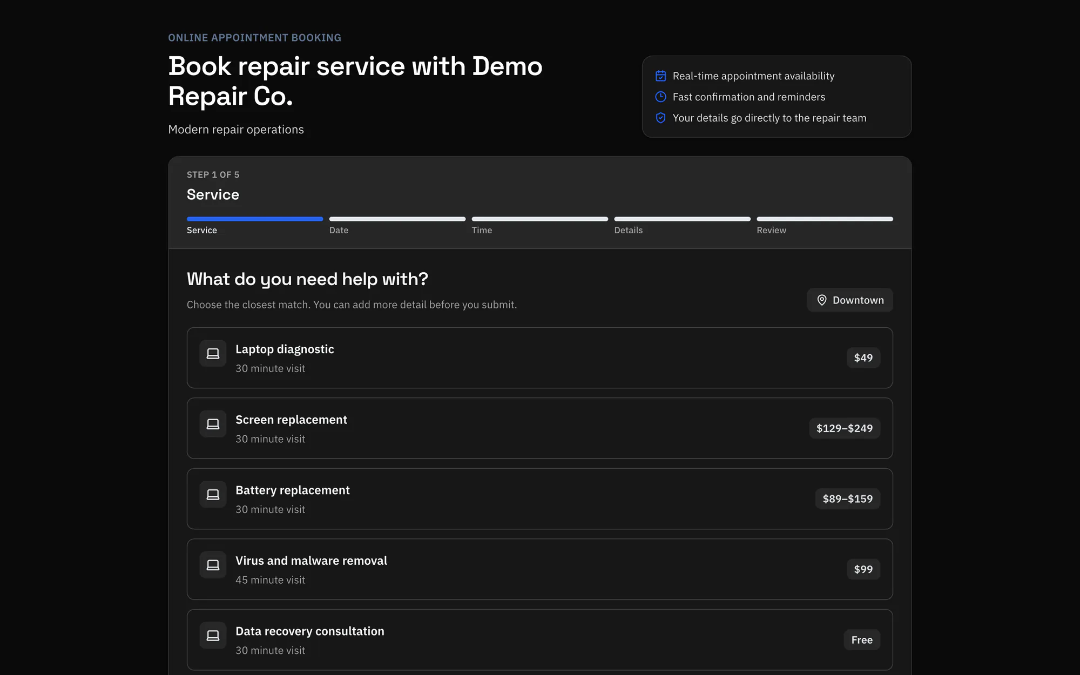Image resolution: width=1080 pixels, height=675 pixels.
Task: Click the laptop icon beside Data recovery consultation
Action: (x=213, y=636)
